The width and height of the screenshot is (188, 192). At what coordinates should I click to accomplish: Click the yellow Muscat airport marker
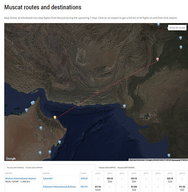coord(55,117)
